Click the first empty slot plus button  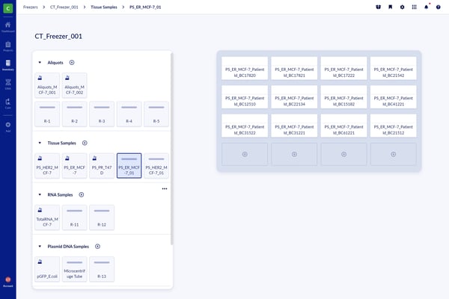point(245,154)
